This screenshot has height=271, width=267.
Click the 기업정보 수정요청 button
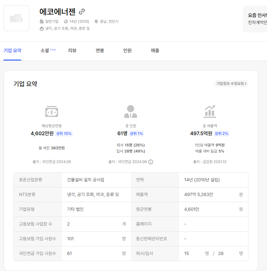tap(231, 84)
